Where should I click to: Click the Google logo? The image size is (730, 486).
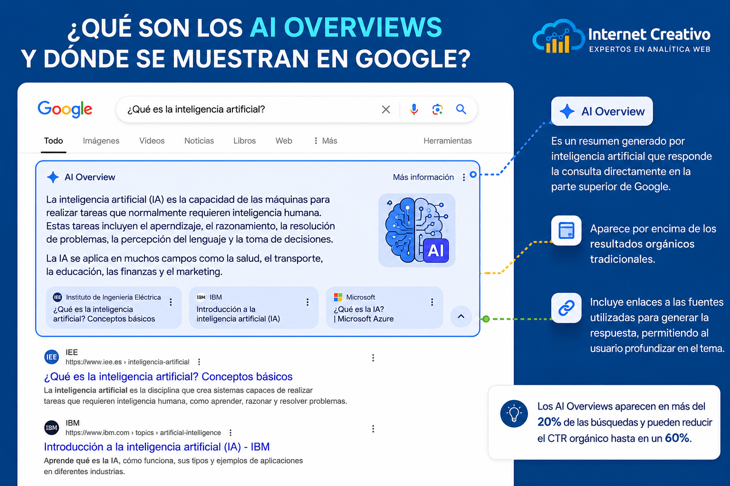(65, 109)
